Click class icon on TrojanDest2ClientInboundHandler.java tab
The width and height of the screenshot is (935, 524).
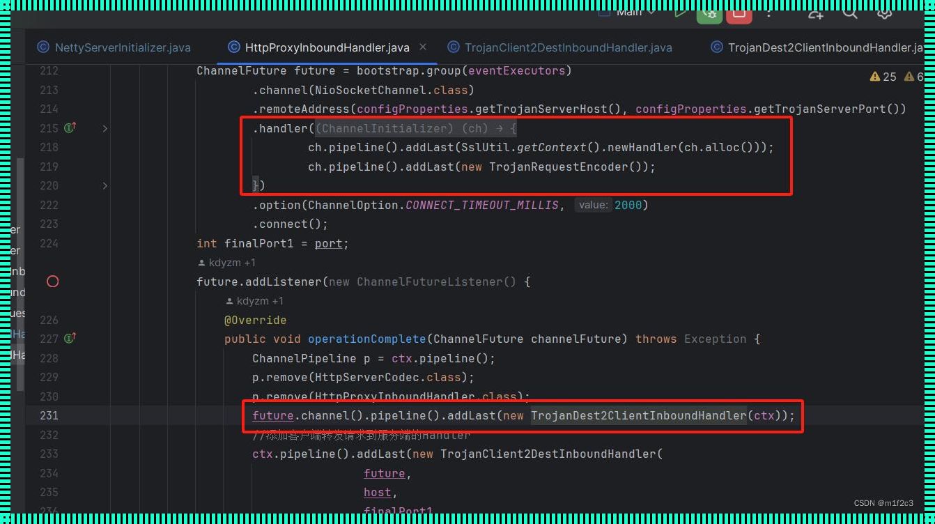pyautogui.click(x=716, y=47)
